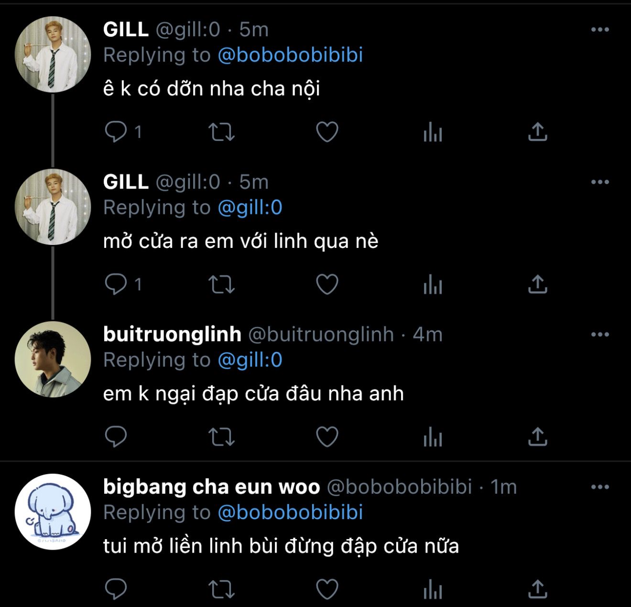Image resolution: width=631 pixels, height=607 pixels.
Task: Open buitruonglinh's profile picture
Action: (x=53, y=359)
